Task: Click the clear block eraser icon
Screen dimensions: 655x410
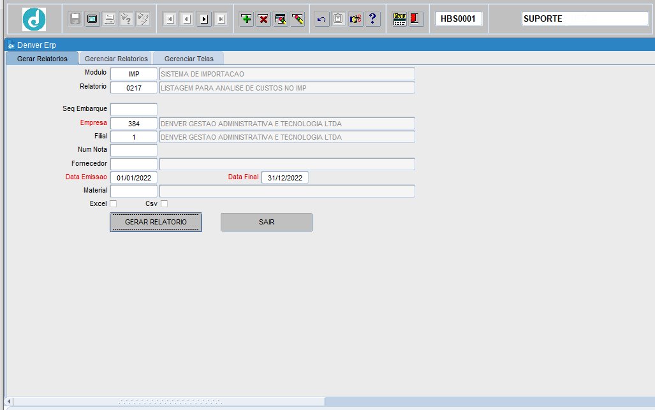Action: point(280,18)
